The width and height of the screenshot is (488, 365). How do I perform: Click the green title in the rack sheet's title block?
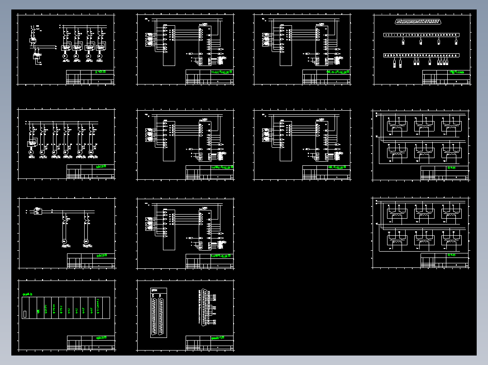(101, 337)
